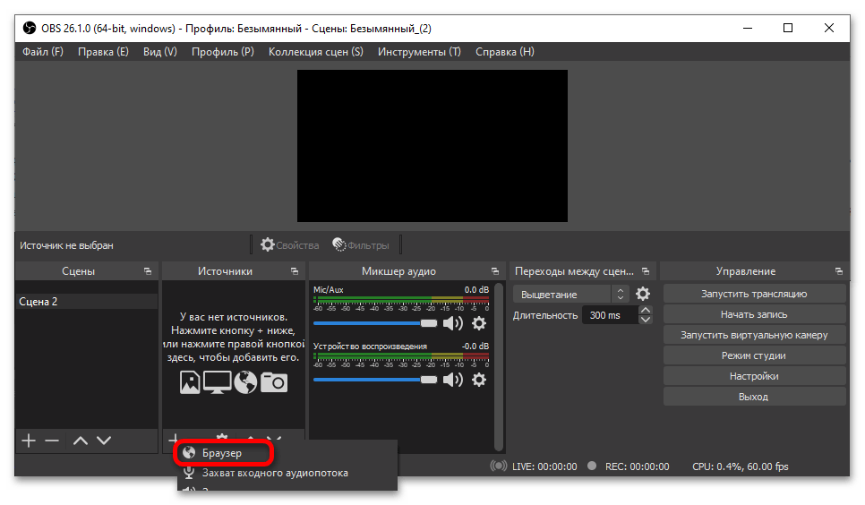Open Настройки from the controls panel

click(754, 376)
